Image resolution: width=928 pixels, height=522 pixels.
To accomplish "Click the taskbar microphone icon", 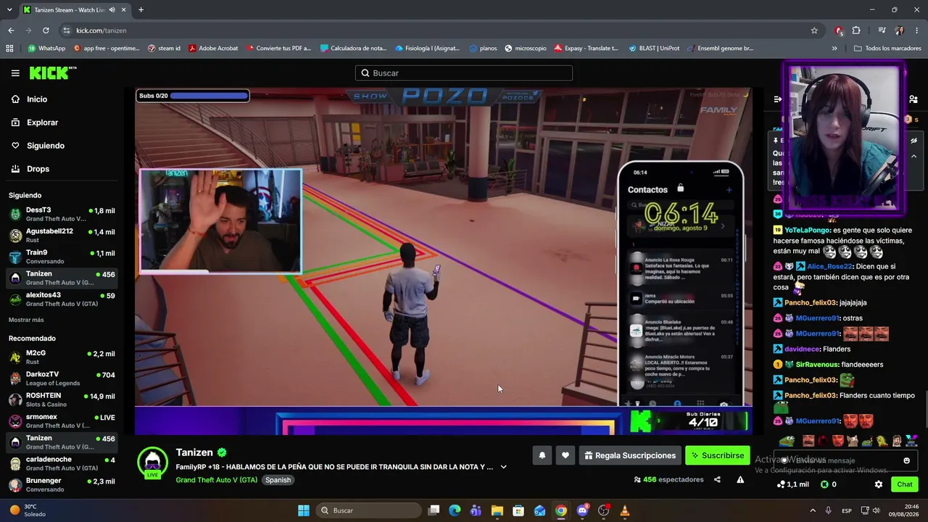I will (x=829, y=510).
